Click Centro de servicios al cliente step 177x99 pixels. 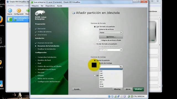[50, 66]
